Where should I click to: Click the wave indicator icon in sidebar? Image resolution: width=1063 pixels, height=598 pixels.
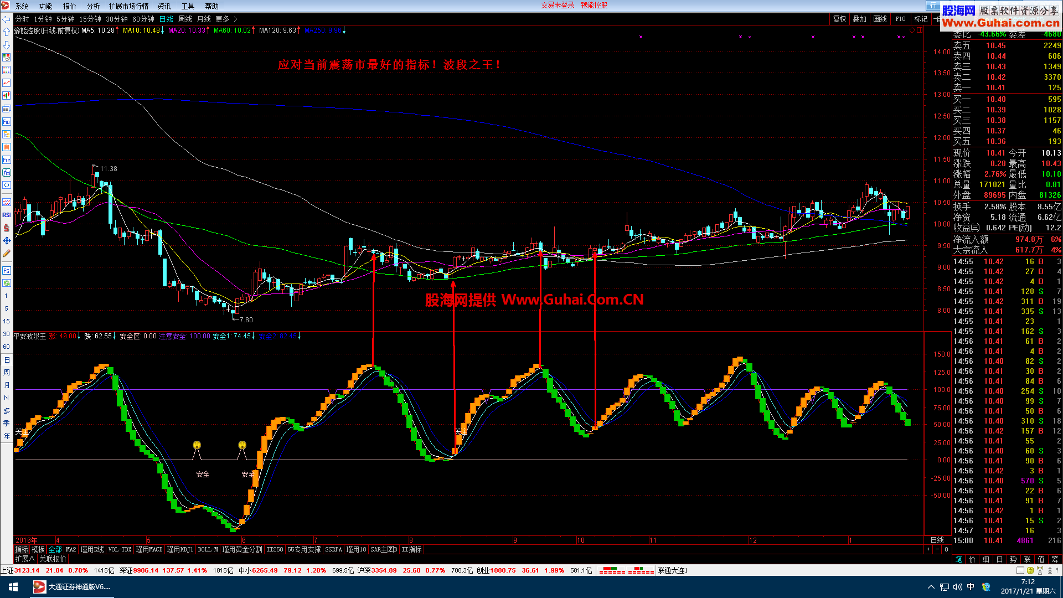(6, 202)
